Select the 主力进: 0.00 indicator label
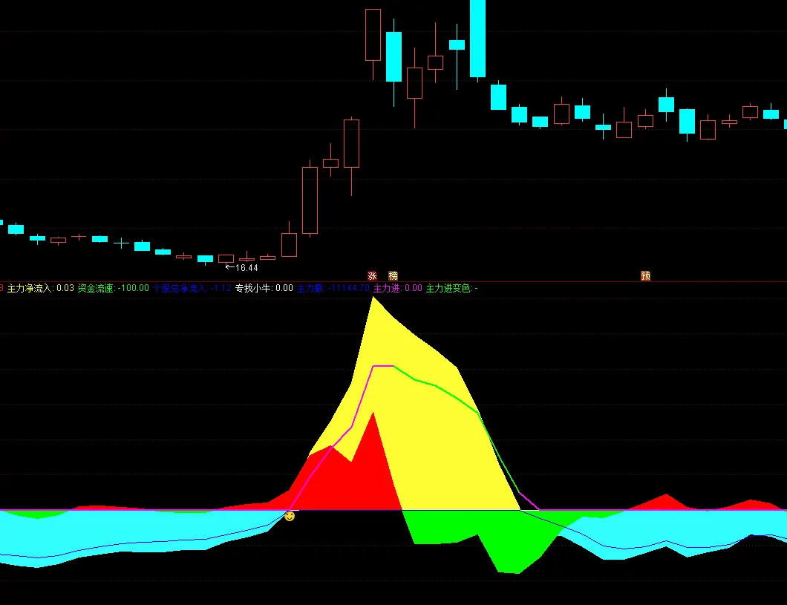 [398, 288]
